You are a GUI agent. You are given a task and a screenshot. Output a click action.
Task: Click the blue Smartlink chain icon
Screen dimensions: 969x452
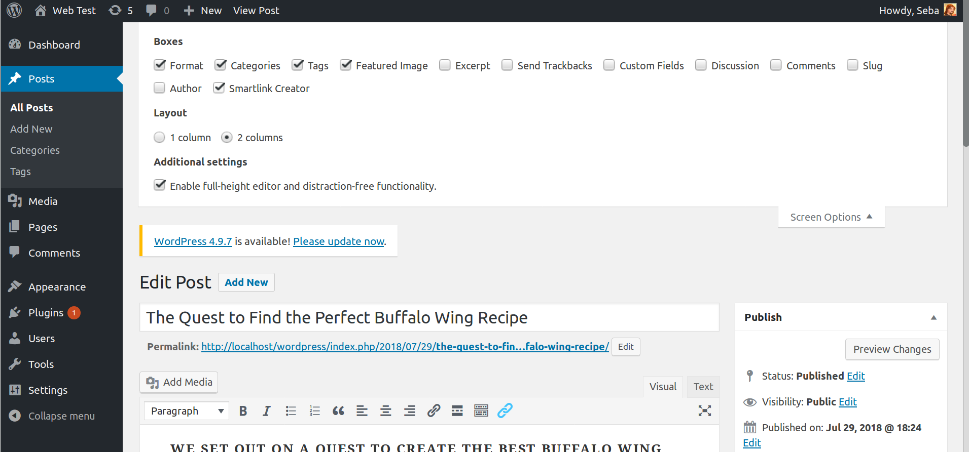point(505,410)
